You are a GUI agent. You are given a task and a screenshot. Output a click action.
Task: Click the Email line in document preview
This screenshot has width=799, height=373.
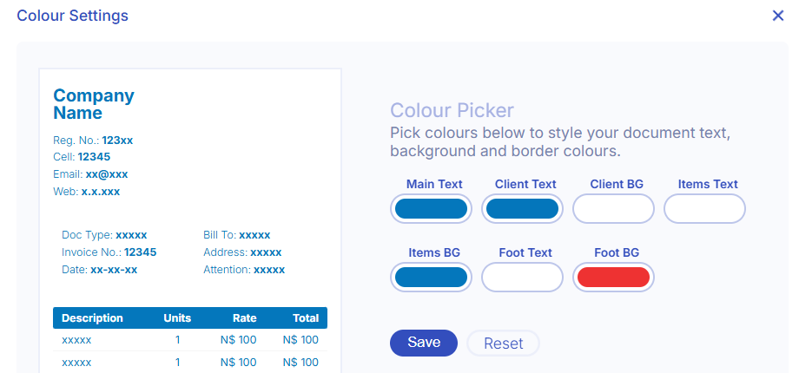tap(90, 174)
